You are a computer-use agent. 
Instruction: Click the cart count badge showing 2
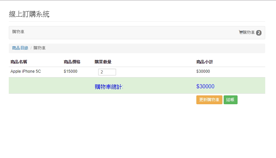[258, 33]
